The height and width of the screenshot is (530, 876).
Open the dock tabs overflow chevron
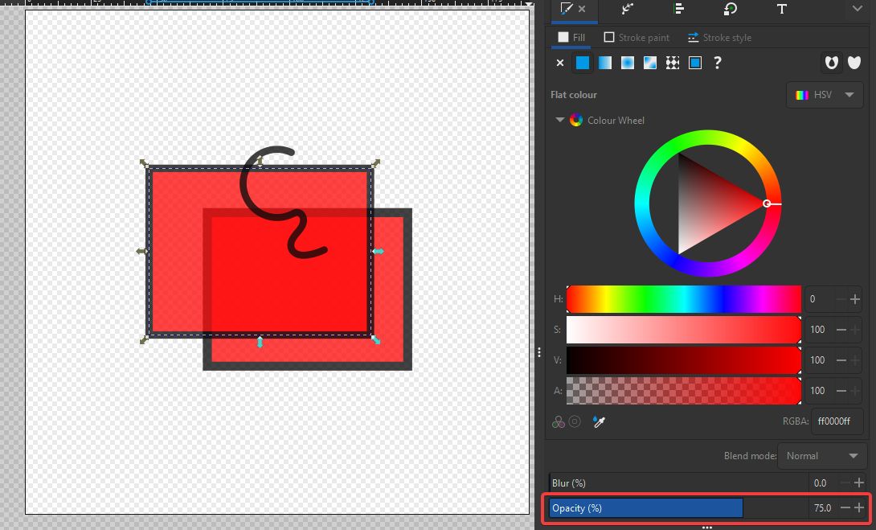(857, 8)
